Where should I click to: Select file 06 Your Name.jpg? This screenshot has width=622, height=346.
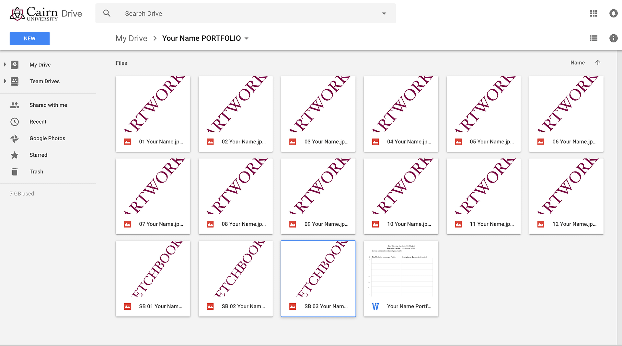[566, 114]
